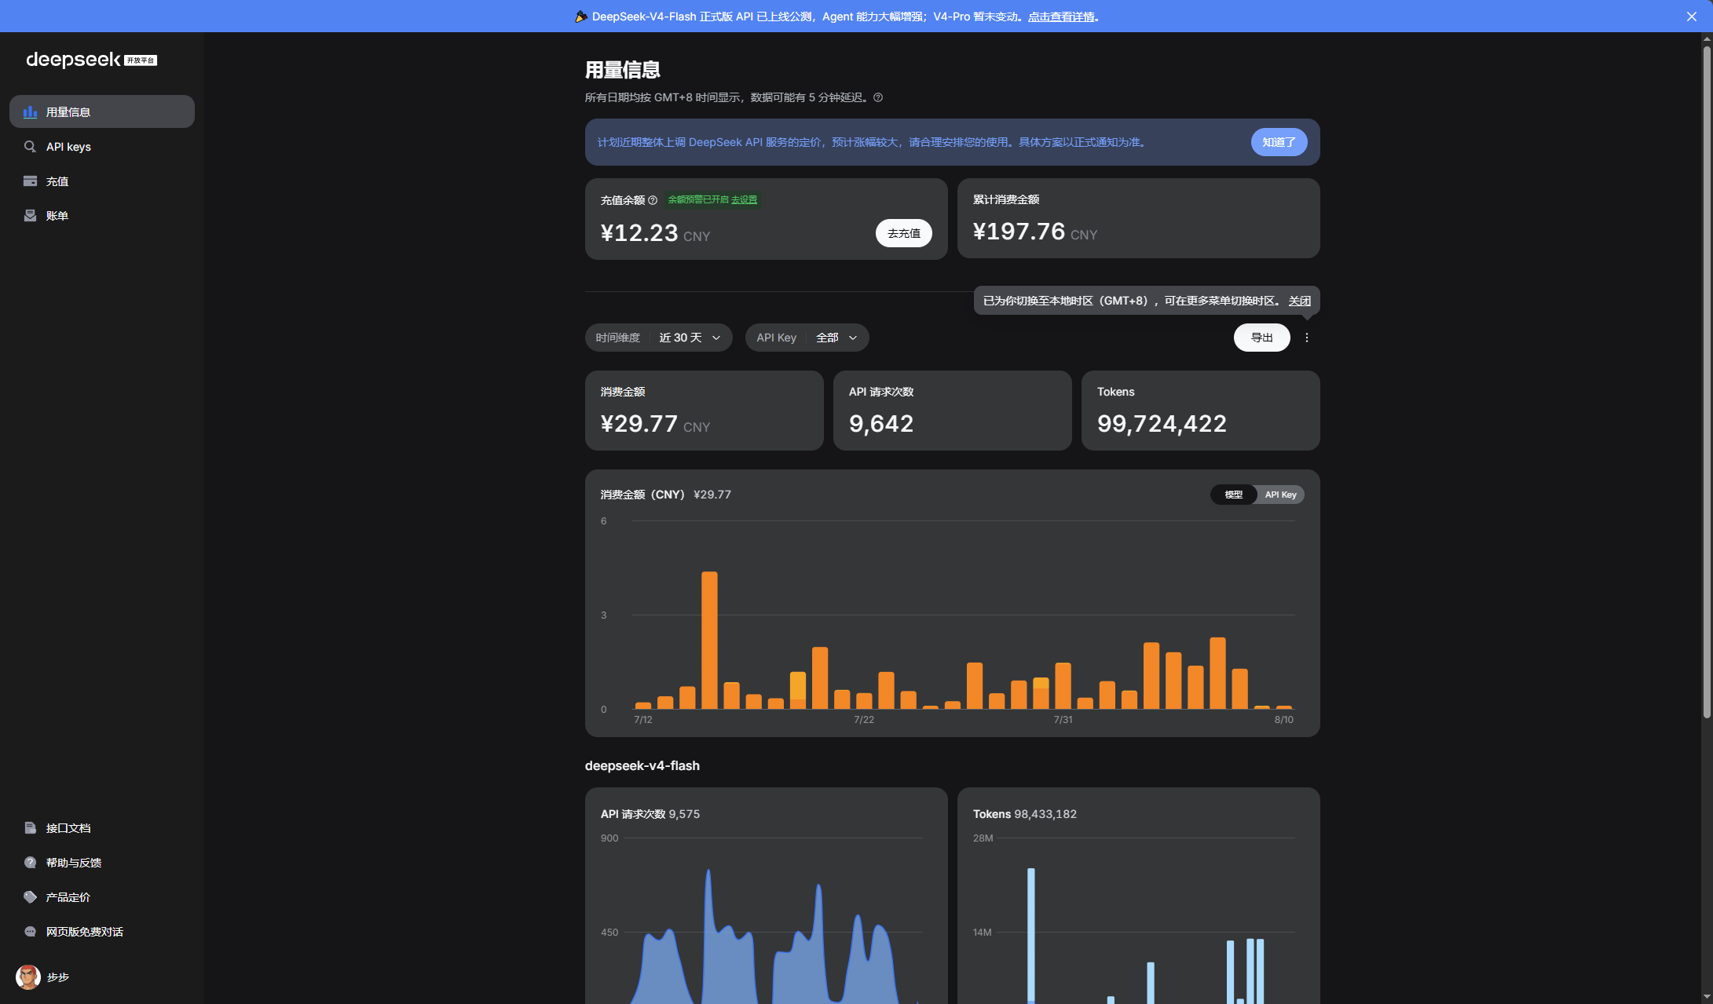This screenshot has height=1004, width=1713.
Task: Click the 接口文档 document icon
Action: tap(30, 828)
